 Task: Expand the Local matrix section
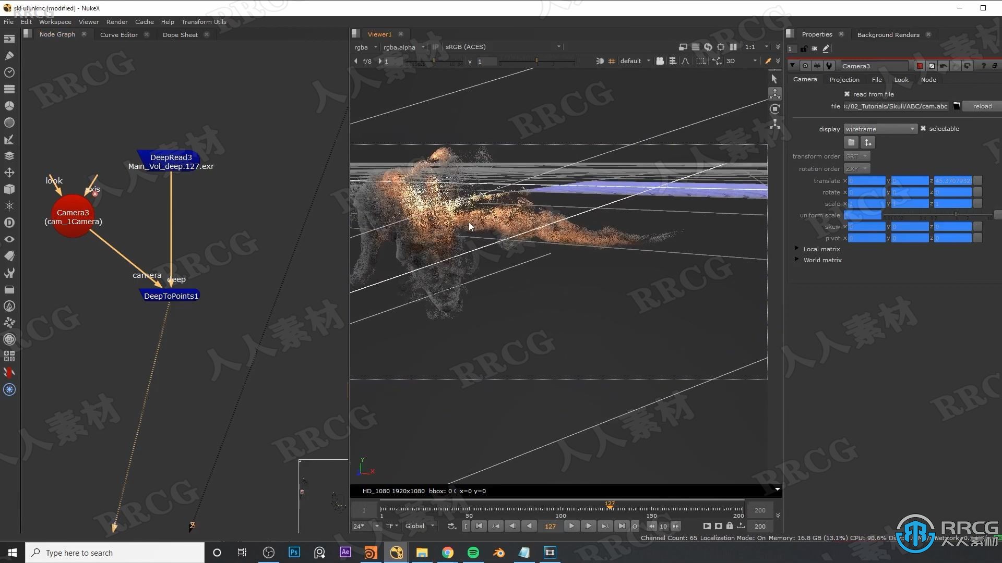coord(797,248)
